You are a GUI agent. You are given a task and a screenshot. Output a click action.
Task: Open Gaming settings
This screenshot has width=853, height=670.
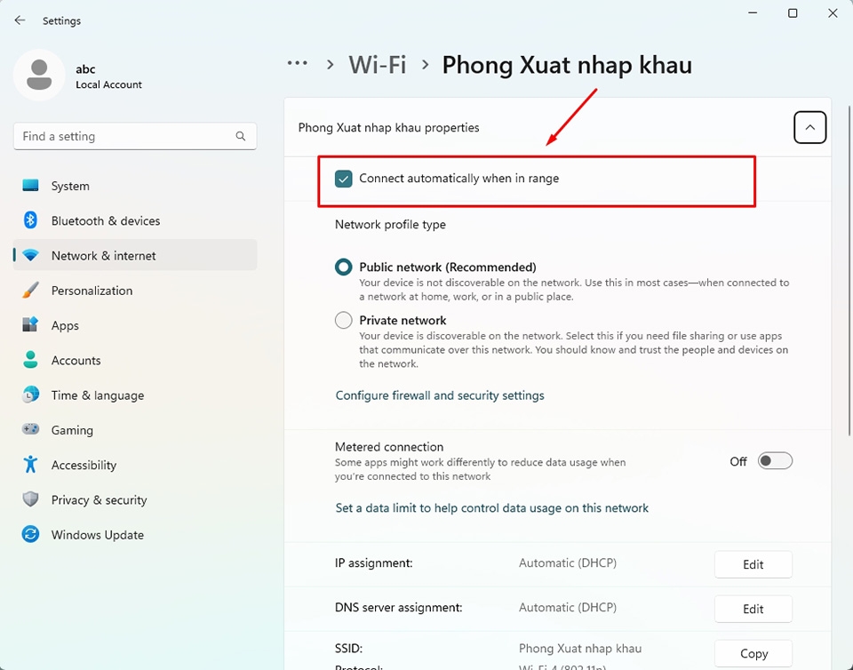[x=70, y=429]
